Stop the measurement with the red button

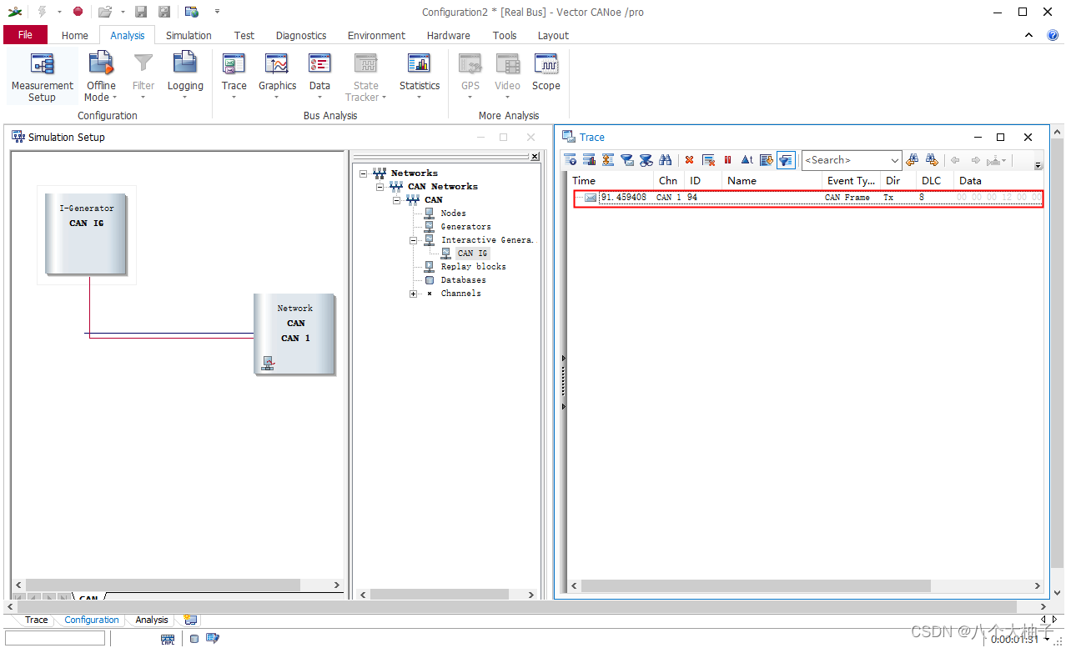78,12
